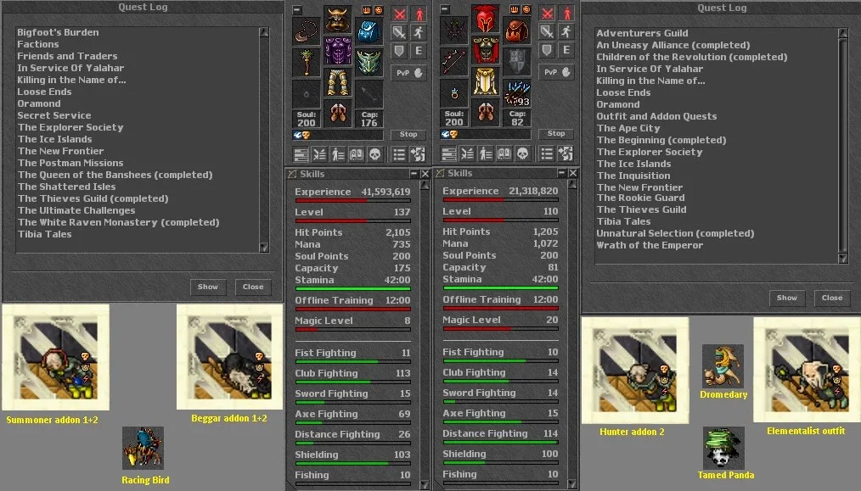Enable balanced sword fight mode in knight's panel

click(x=399, y=32)
